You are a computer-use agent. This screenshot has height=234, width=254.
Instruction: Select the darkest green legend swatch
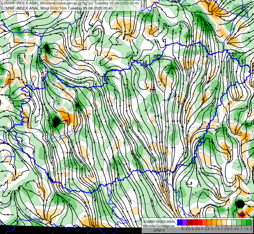coord(249,222)
